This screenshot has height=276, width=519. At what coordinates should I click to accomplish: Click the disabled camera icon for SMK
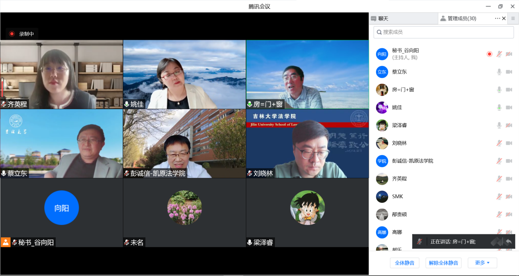[x=509, y=197]
